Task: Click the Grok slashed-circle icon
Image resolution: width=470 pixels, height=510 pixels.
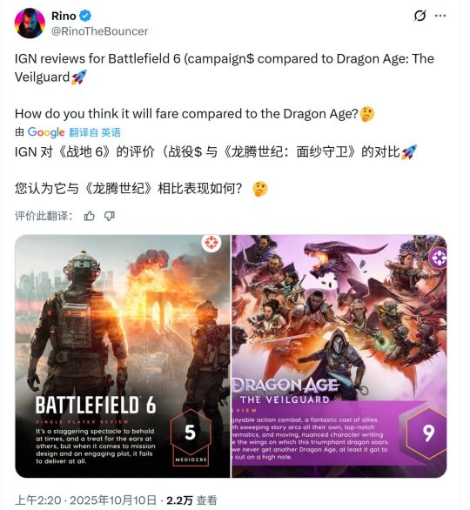Action: pyautogui.click(x=420, y=16)
